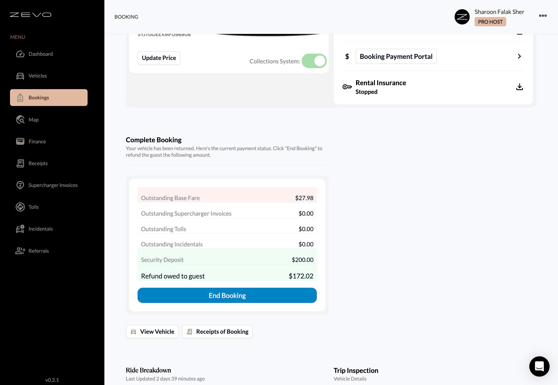The image size is (558, 385).
Task: Navigate to Receipts page
Action: click(38, 163)
